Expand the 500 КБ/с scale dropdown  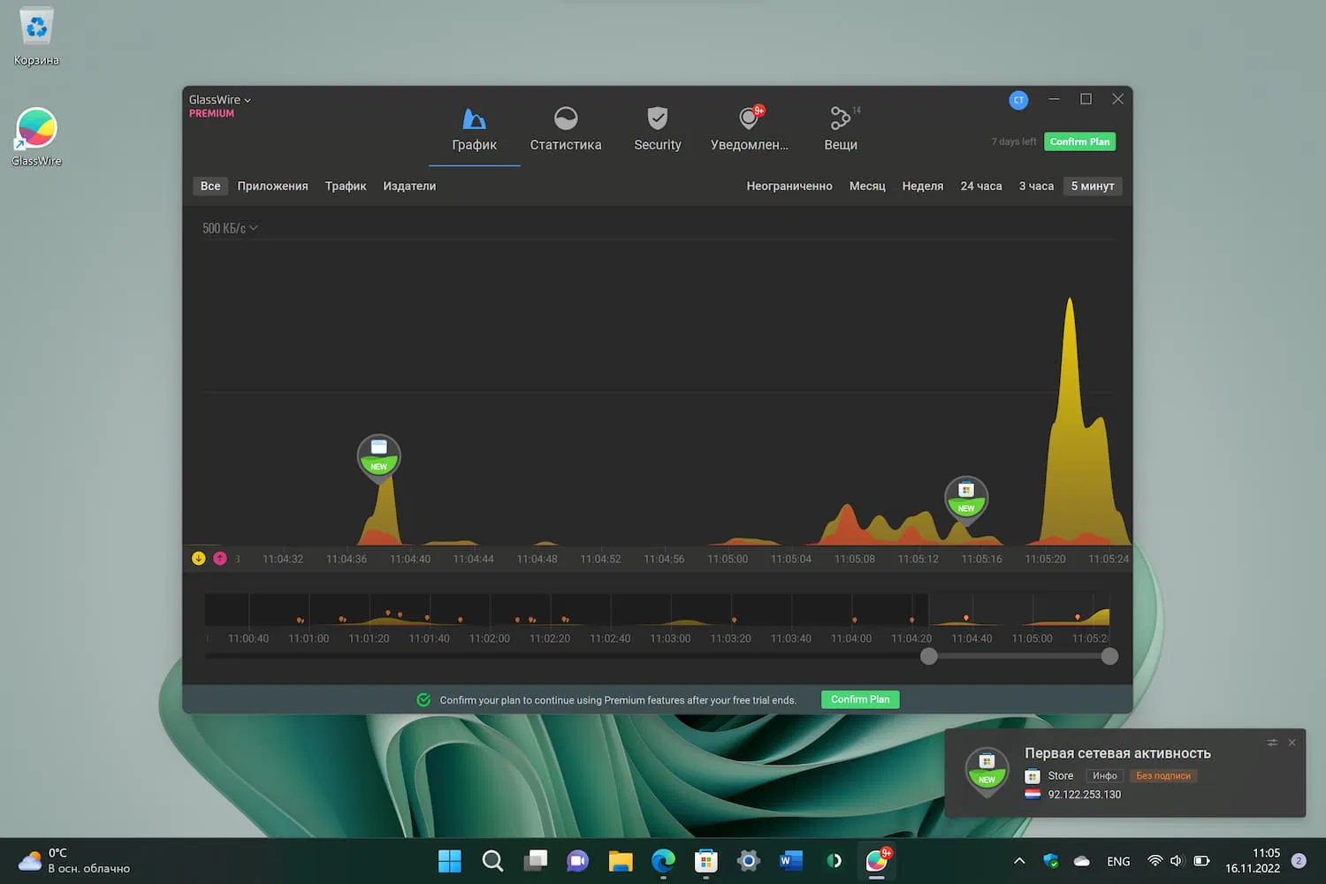(x=230, y=228)
